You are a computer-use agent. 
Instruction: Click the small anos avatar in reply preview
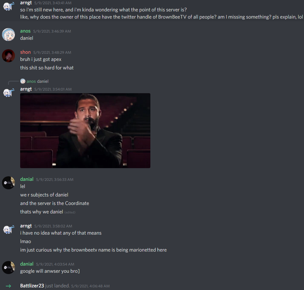click(23, 81)
